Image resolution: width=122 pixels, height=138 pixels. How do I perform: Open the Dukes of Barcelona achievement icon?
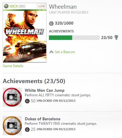(x=12, y=126)
